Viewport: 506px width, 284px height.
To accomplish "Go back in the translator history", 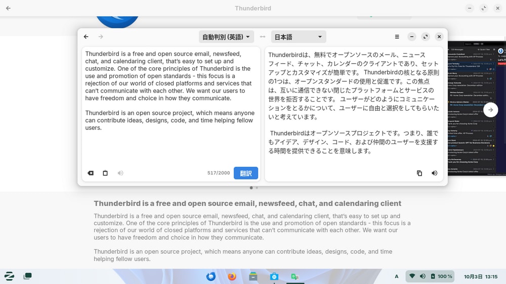I will pyautogui.click(x=86, y=37).
